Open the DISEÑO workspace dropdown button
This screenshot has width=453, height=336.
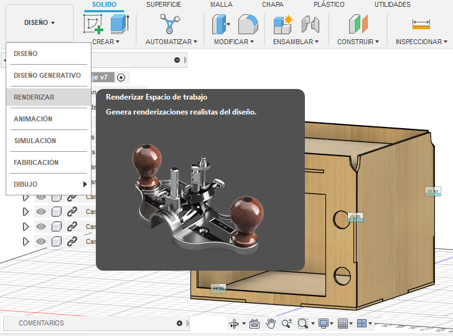(40, 22)
